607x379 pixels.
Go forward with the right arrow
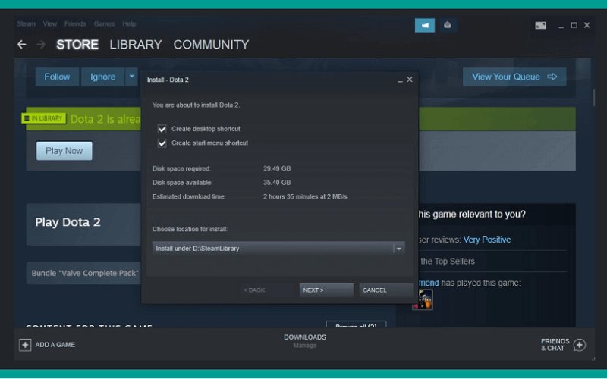point(41,45)
